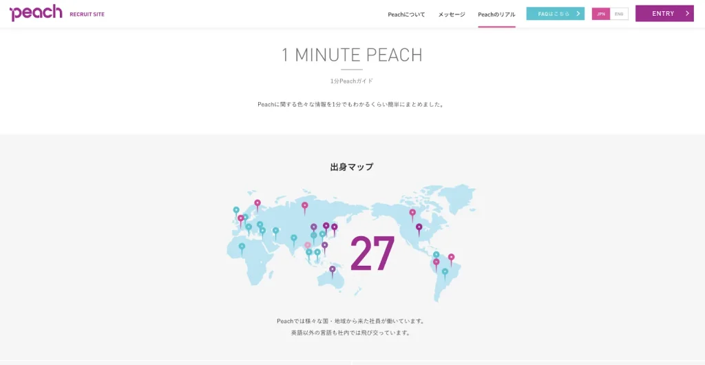Click the purple pin on the Philippines
Viewport: 705px width, 365px height.
coord(325,247)
